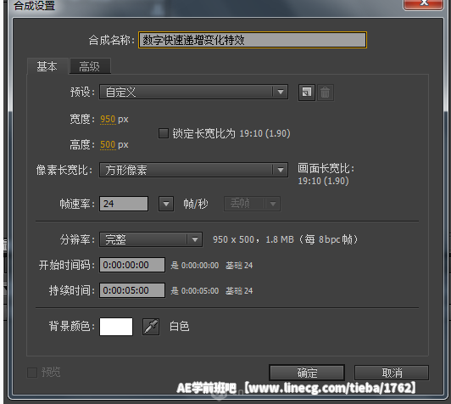Click the white background color swatch

[x=116, y=327]
